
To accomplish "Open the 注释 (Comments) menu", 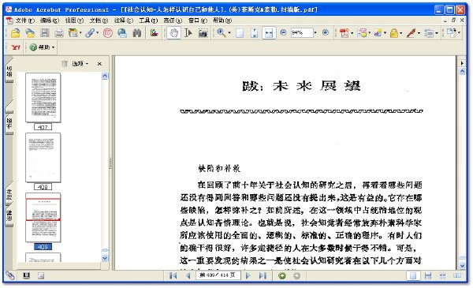I will point(124,21).
